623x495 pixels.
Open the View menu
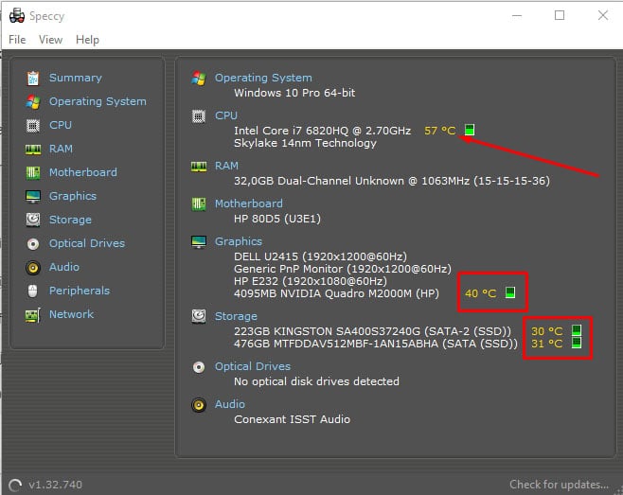tap(50, 40)
